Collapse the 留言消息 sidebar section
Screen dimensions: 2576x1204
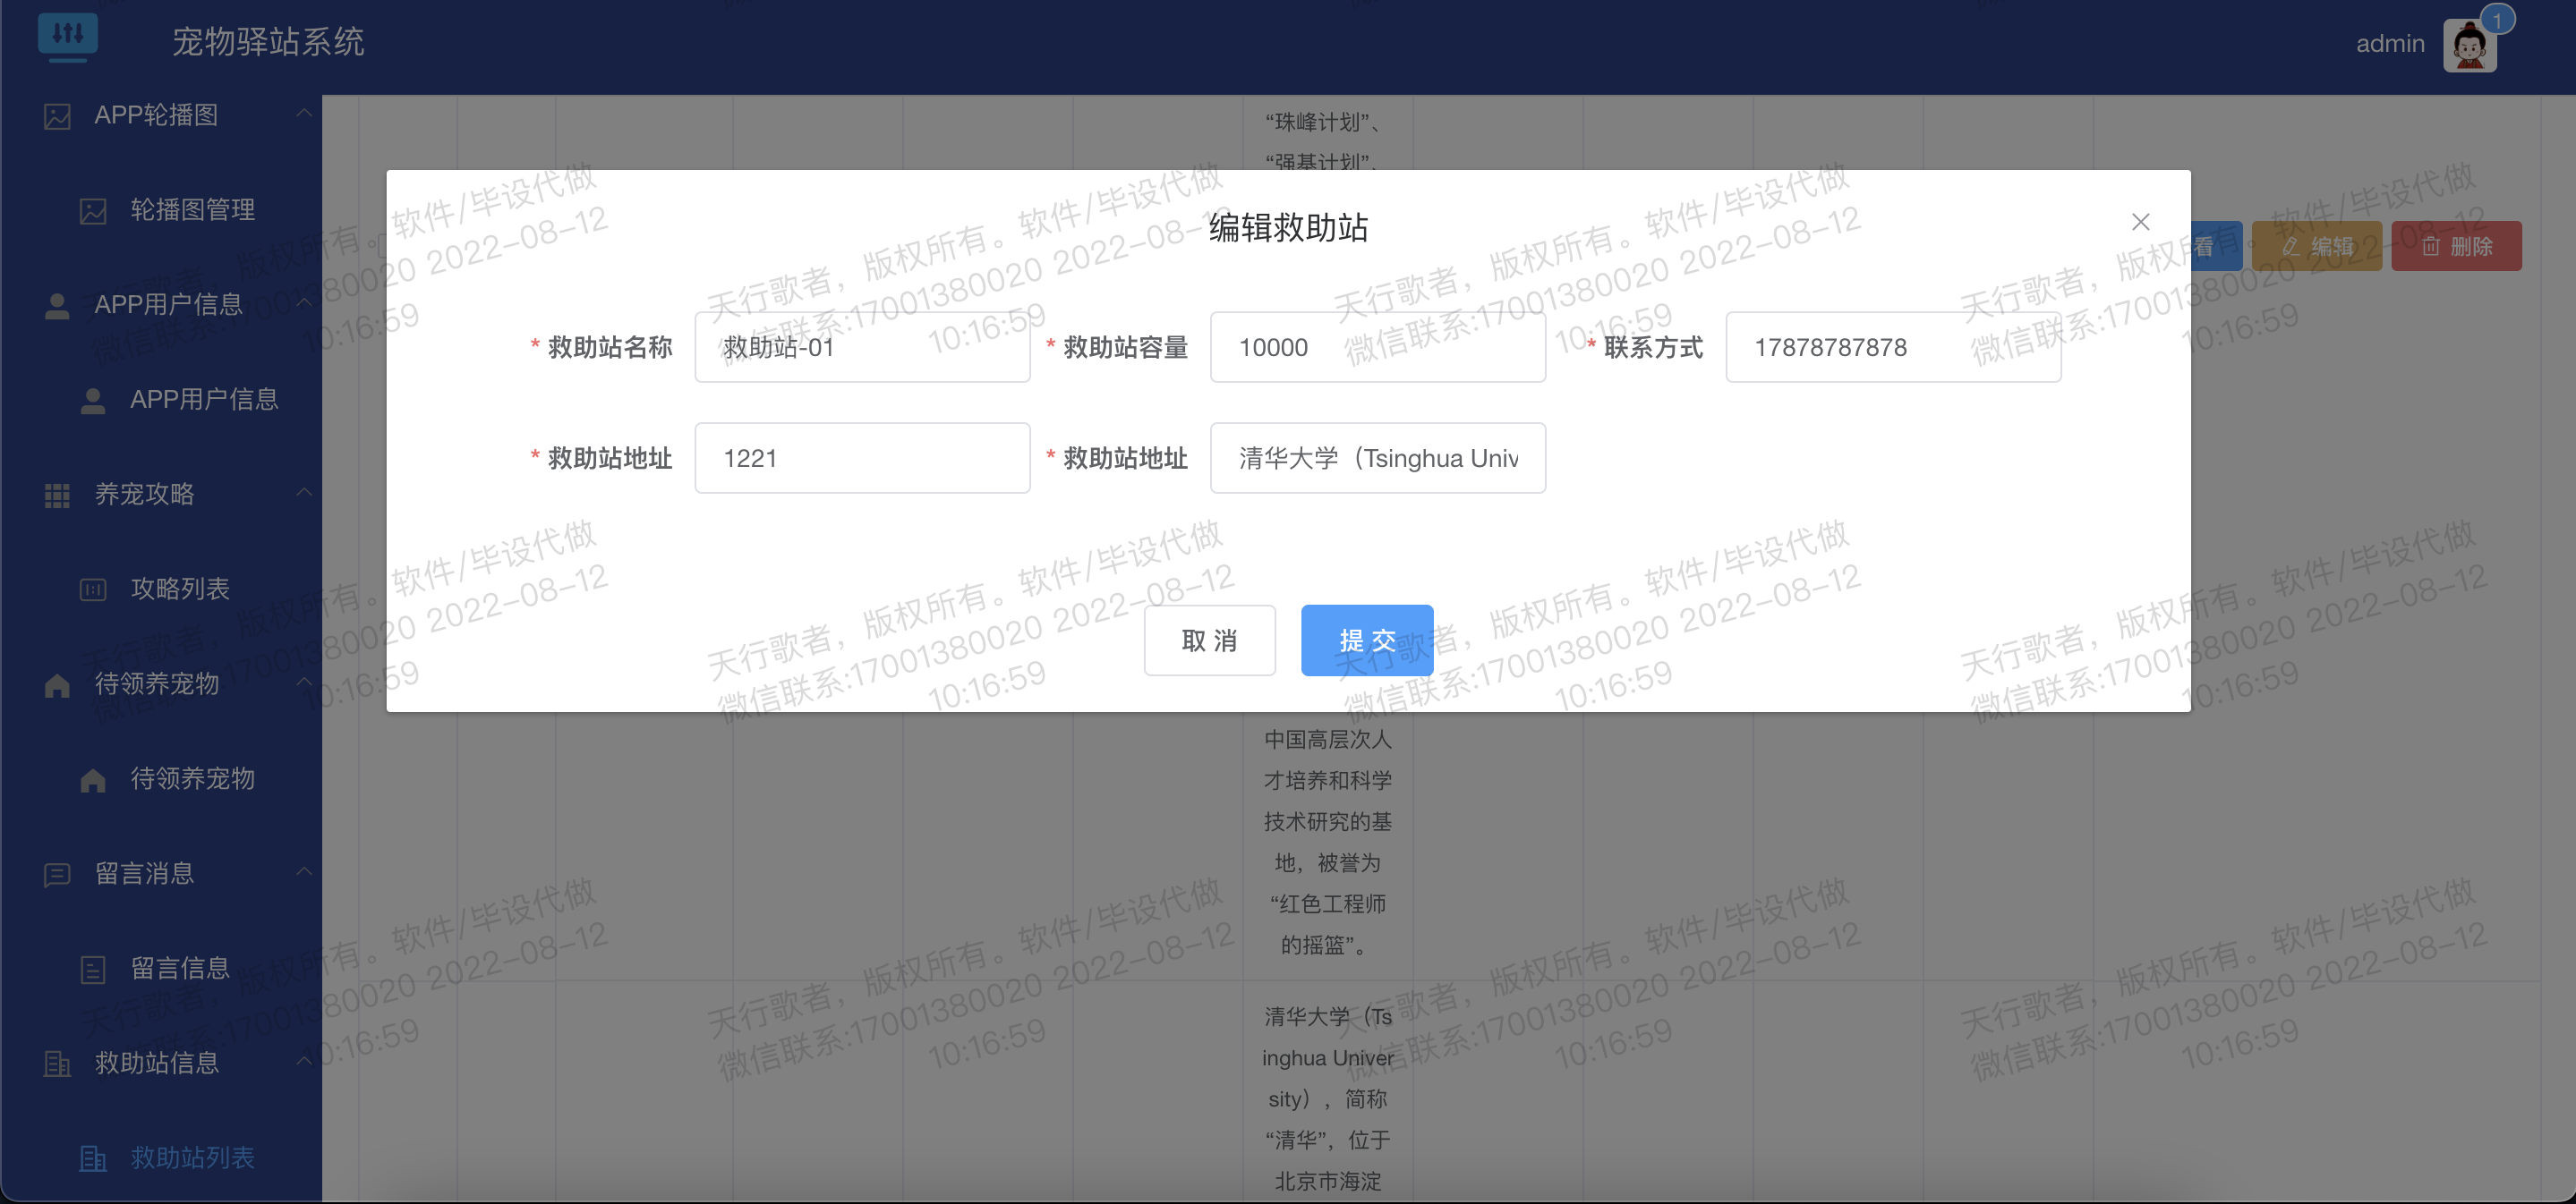[x=303, y=871]
